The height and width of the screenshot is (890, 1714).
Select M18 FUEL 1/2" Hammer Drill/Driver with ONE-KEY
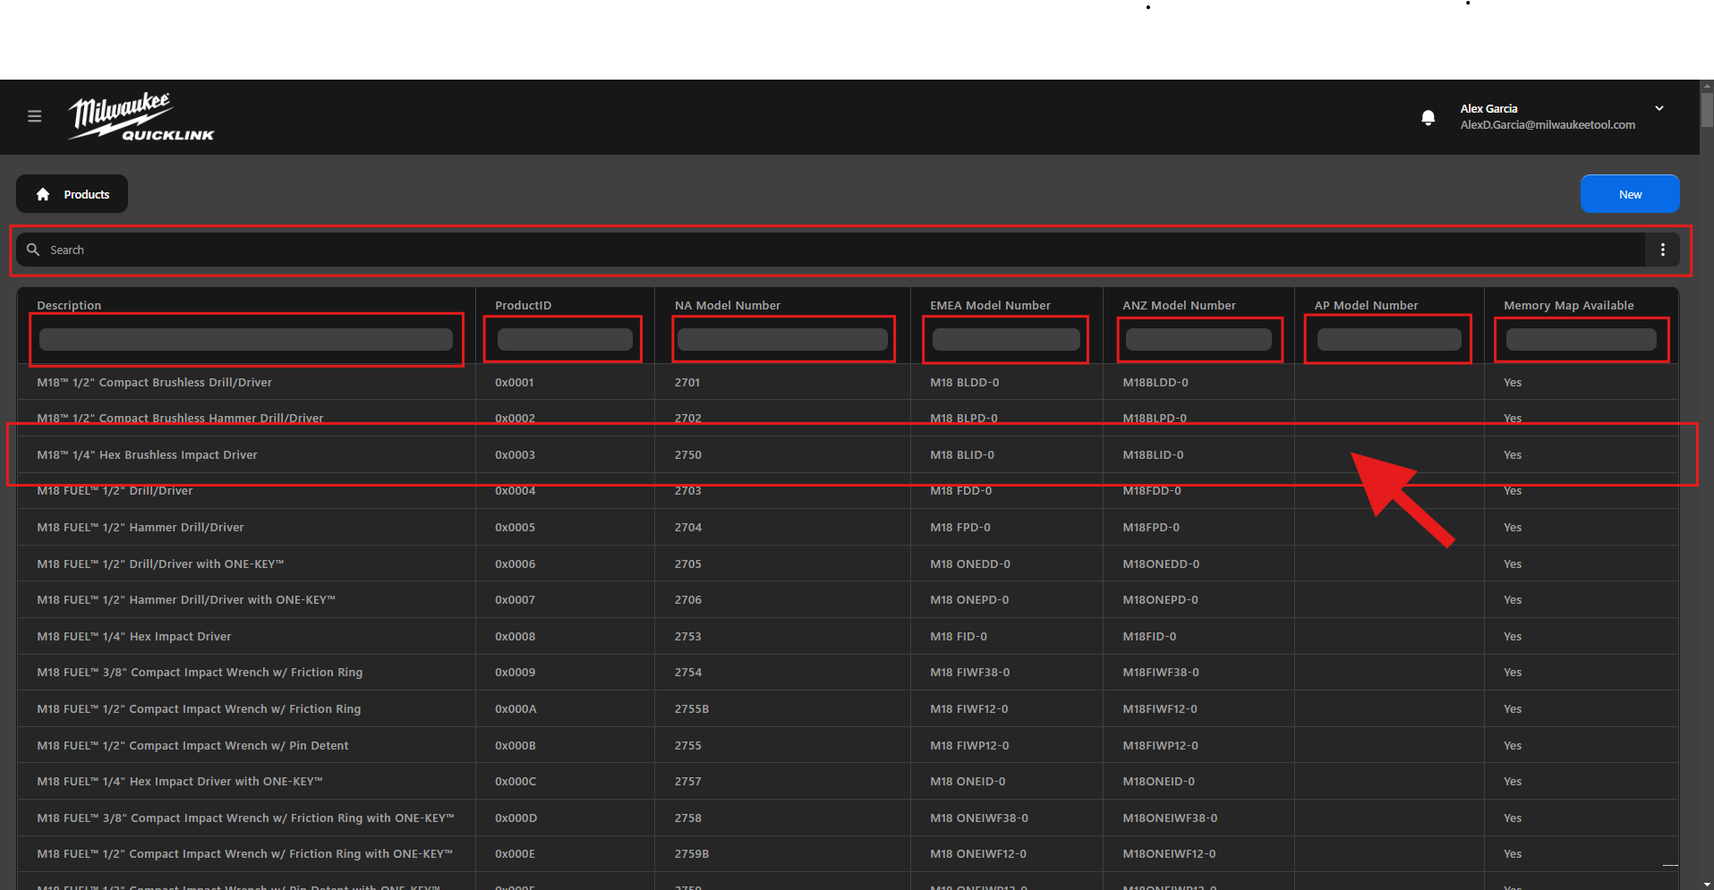[848, 599]
